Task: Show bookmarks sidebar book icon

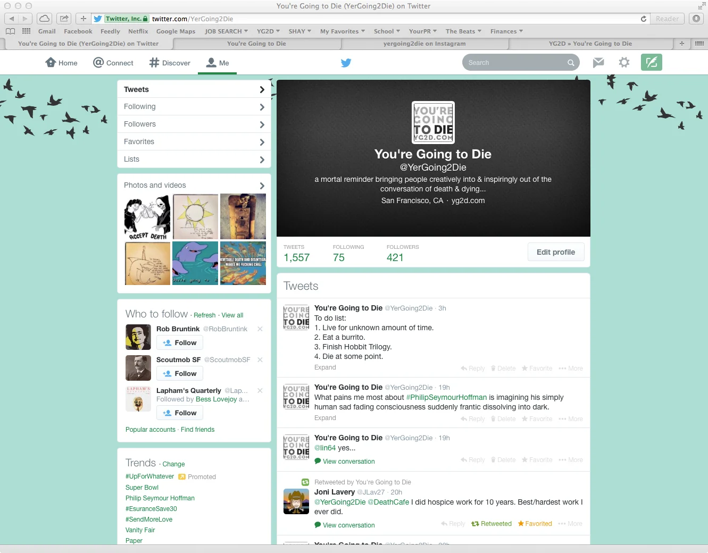Action: (x=10, y=31)
